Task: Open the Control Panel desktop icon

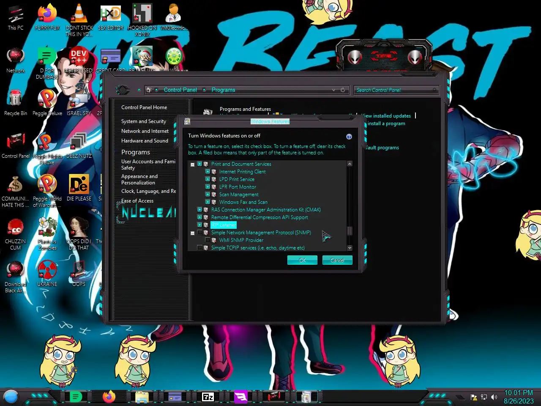Action: (x=16, y=145)
